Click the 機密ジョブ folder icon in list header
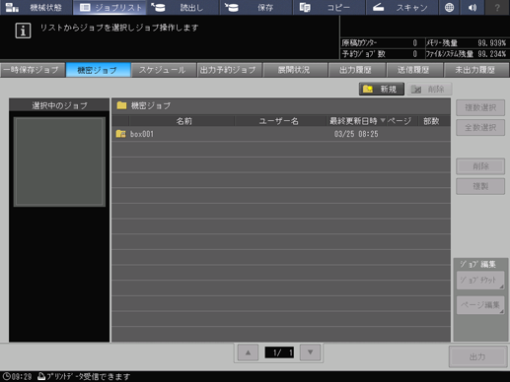 (121, 105)
